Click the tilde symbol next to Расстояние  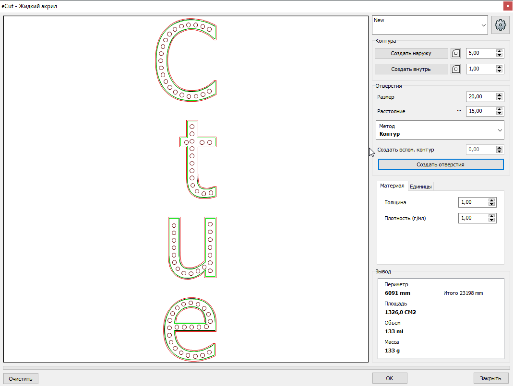coord(459,111)
